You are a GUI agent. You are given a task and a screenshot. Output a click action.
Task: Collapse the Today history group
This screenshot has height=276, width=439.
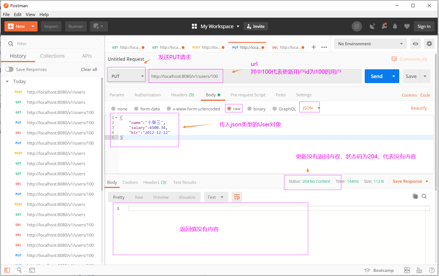click(x=7, y=81)
